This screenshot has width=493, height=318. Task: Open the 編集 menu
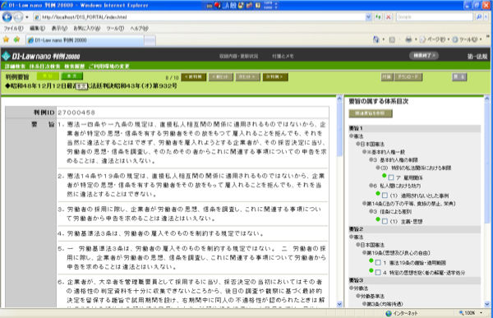pos(37,28)
